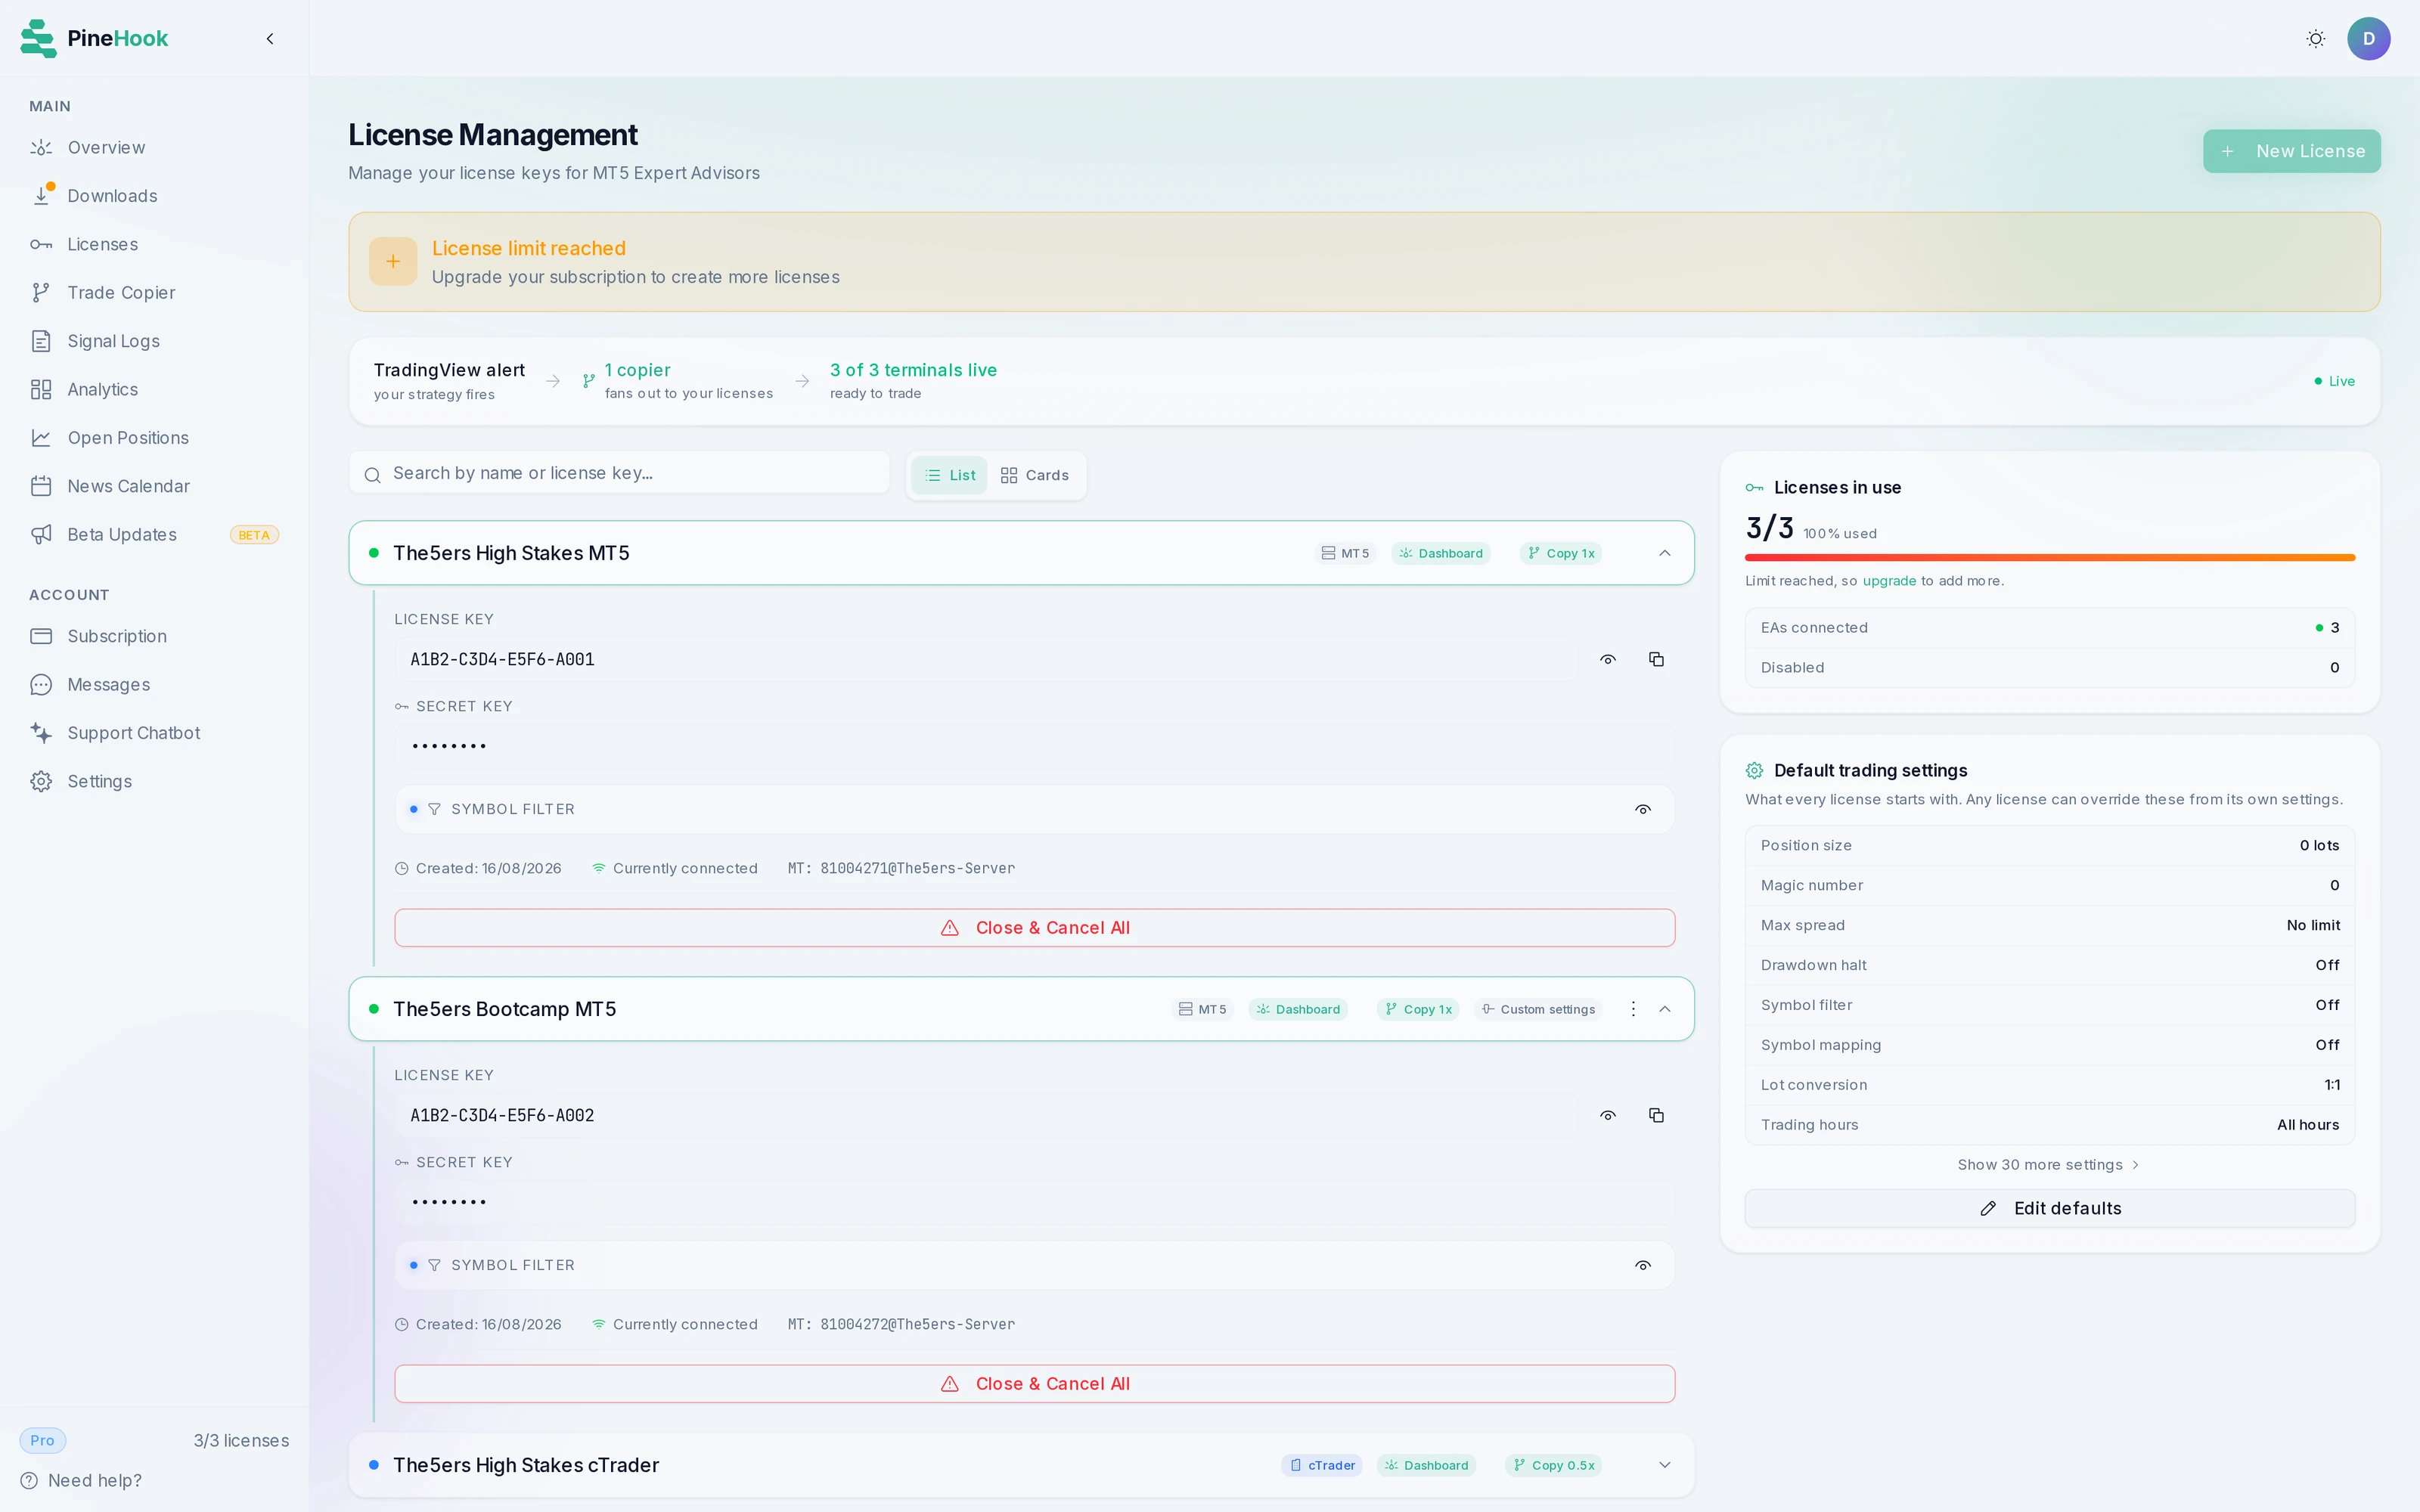
Task: Follow the upgrade link under licenses in use
Action: (x=1889, y=581)
